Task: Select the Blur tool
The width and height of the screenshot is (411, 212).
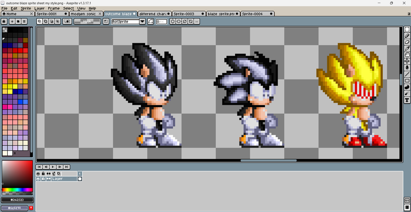Action: click(407, 93)
